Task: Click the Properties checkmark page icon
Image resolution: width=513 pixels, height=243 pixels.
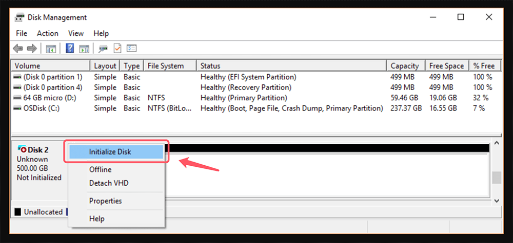Action: (117, 49)
